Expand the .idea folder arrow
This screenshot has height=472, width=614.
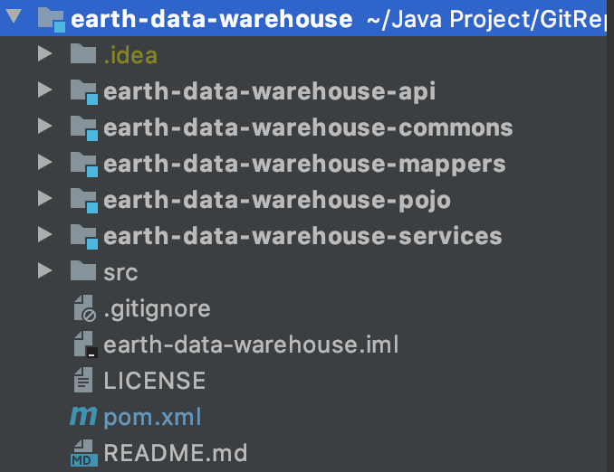[45, 53]
